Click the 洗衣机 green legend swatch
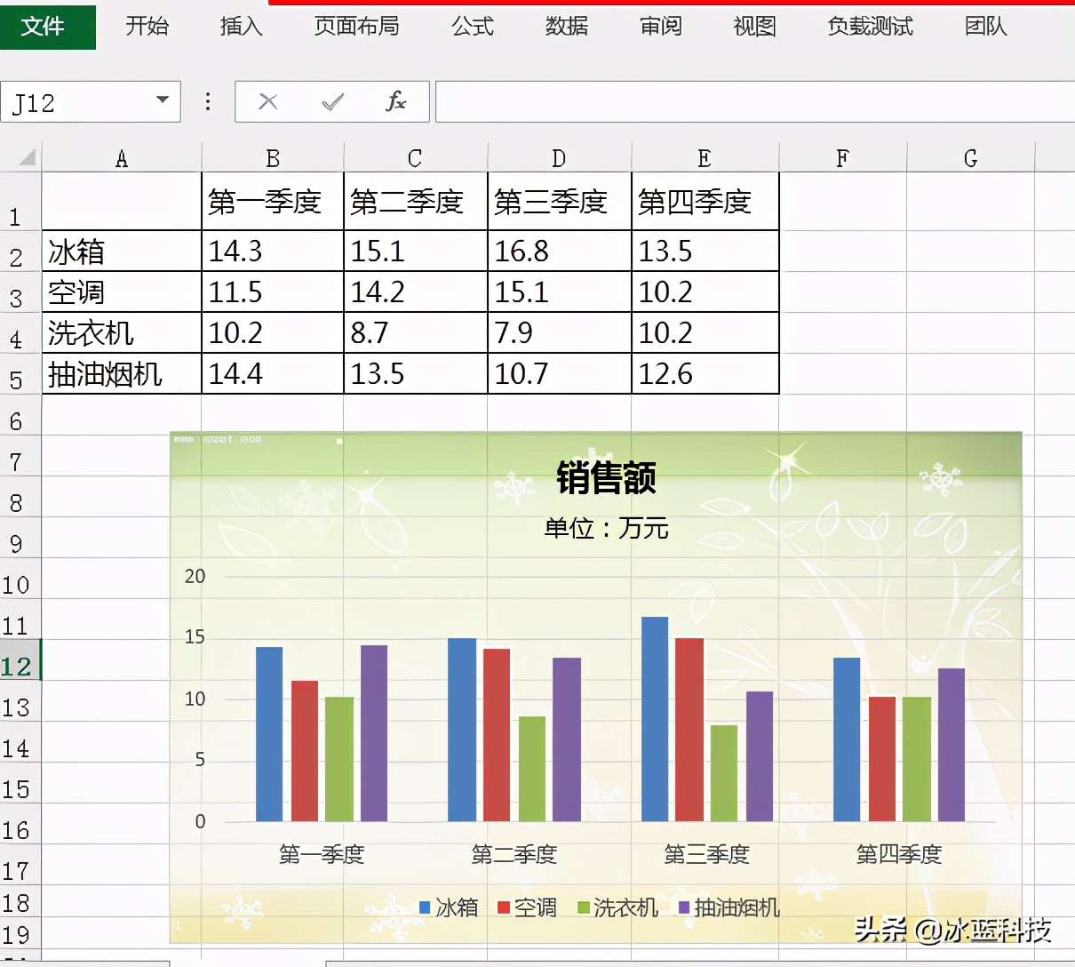Image resolution: width=1075 pixels, height=967 pixels. click(x=584, y=907)
